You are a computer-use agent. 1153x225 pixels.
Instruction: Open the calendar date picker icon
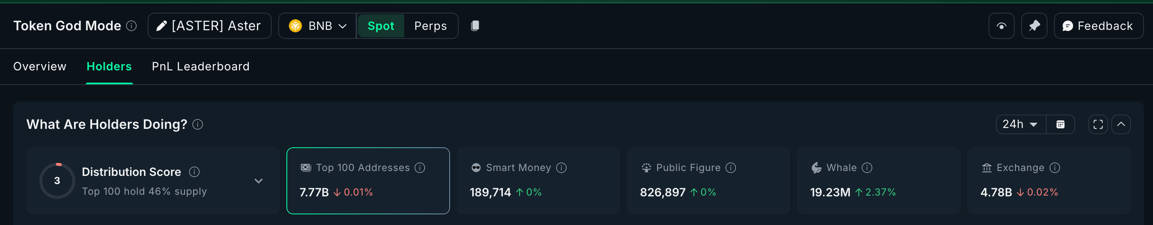click(x=1061, y=124)
